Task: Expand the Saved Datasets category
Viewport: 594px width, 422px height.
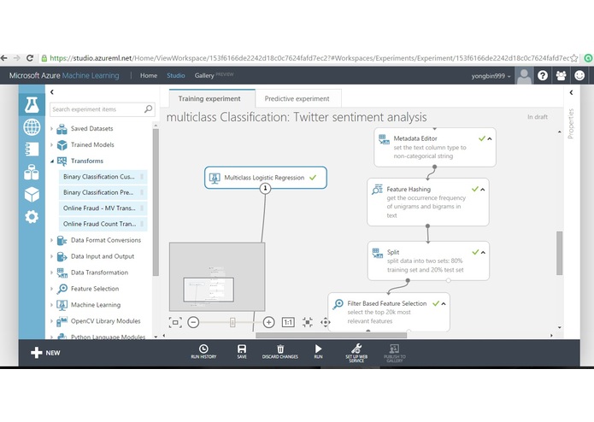Action: point(52,129)
